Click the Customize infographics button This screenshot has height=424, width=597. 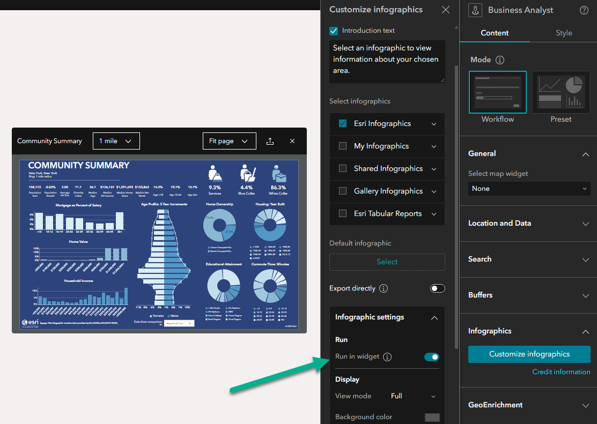[x=529, y=354]
